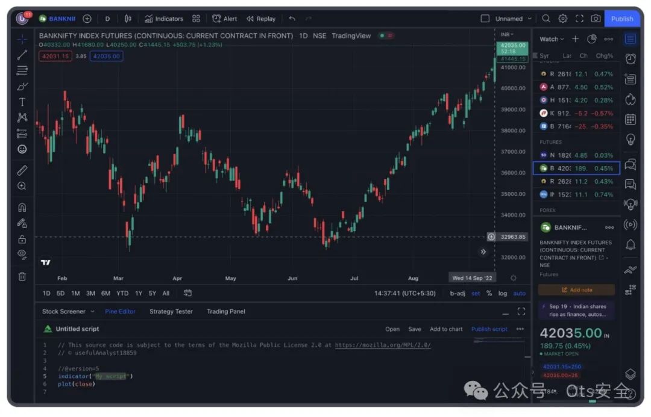The image size is (651, 417).
Task: Hide all drawings with eye icon
Action: coord(22,255)
